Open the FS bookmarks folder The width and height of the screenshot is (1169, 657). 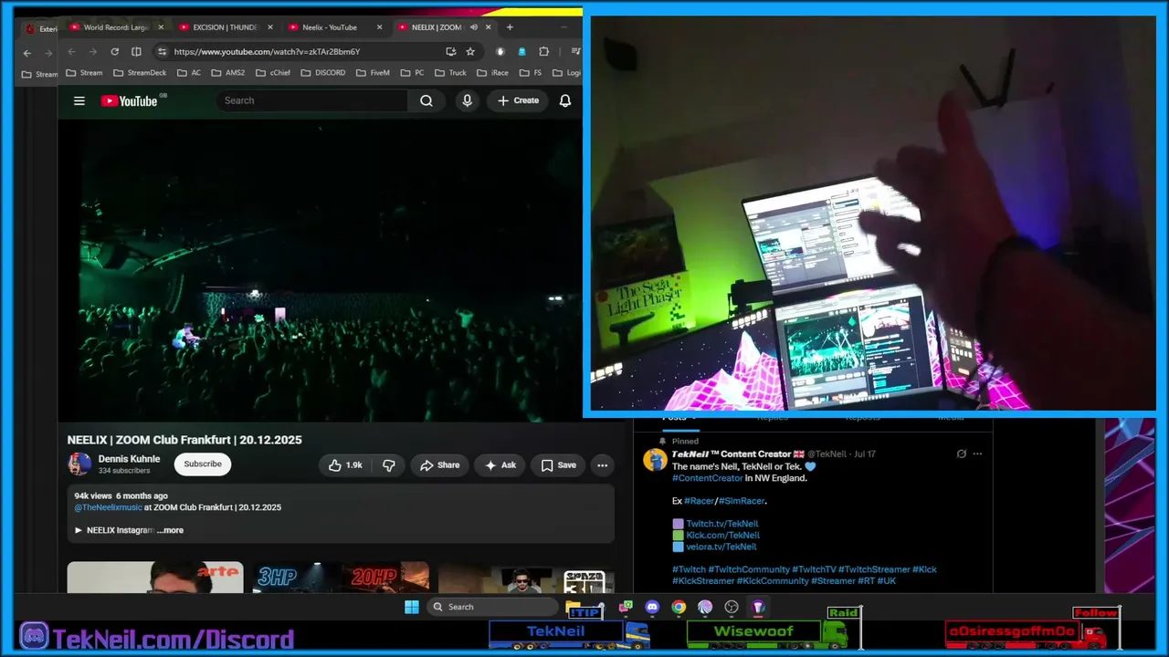pos(532,73)
